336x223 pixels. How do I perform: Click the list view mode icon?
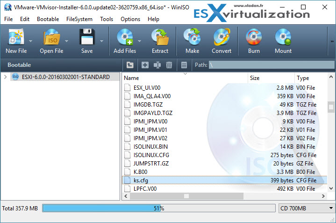[184, 65]
